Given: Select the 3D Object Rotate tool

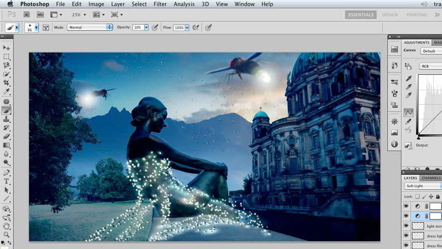Looking at the screenshot, I should (6, 209).
